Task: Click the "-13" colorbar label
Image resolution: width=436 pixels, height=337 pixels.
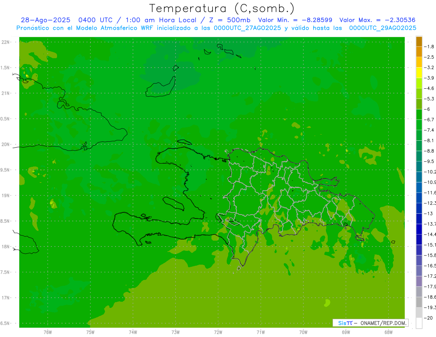Action: [x=428, y=213]
